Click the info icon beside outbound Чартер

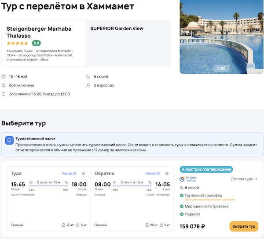tap(75, 173)
